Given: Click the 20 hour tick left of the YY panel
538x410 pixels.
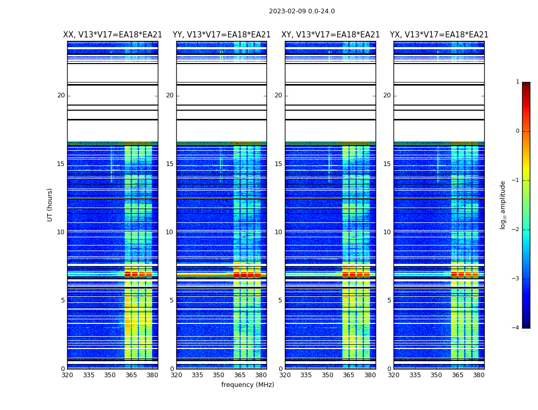Looking at the screenshot, I should tap(169, 95).
